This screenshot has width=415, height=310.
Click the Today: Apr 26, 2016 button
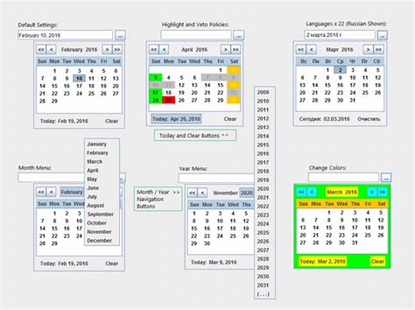pyautogui.click(x=176, y=118)
